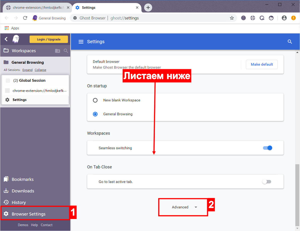This screenshot has height=231, width=300.
Task: Open the Settings hamburger menu
Action: click(x=81, y=42)
